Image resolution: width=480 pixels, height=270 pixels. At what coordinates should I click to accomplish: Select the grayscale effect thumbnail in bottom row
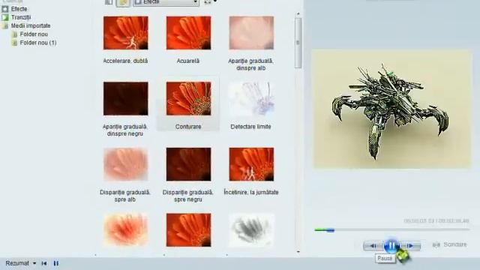click(x=251, y=230)
